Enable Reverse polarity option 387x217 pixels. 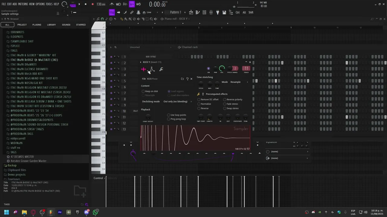coord(233,99)
